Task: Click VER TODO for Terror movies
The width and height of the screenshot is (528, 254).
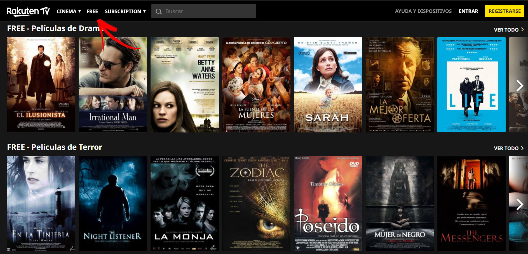Action: [509, 148]
